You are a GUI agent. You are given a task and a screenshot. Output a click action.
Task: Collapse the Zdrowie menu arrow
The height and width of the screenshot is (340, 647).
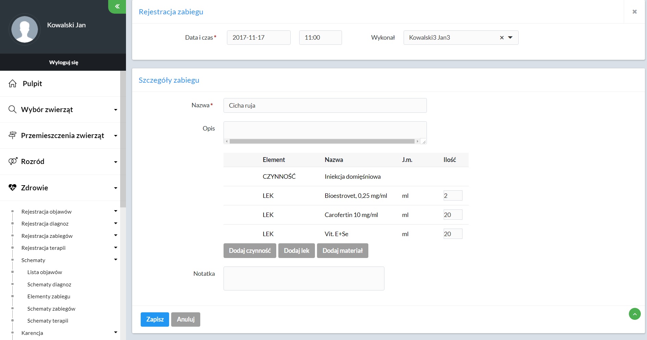(x=116, y=188)
